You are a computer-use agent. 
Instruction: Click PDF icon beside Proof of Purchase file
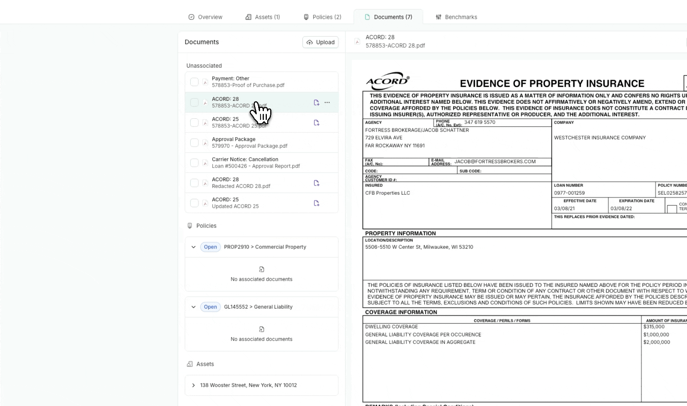coord(205,82)
